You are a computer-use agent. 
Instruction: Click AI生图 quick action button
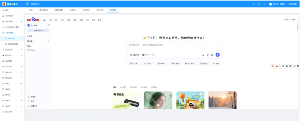[x=133, y=64]
